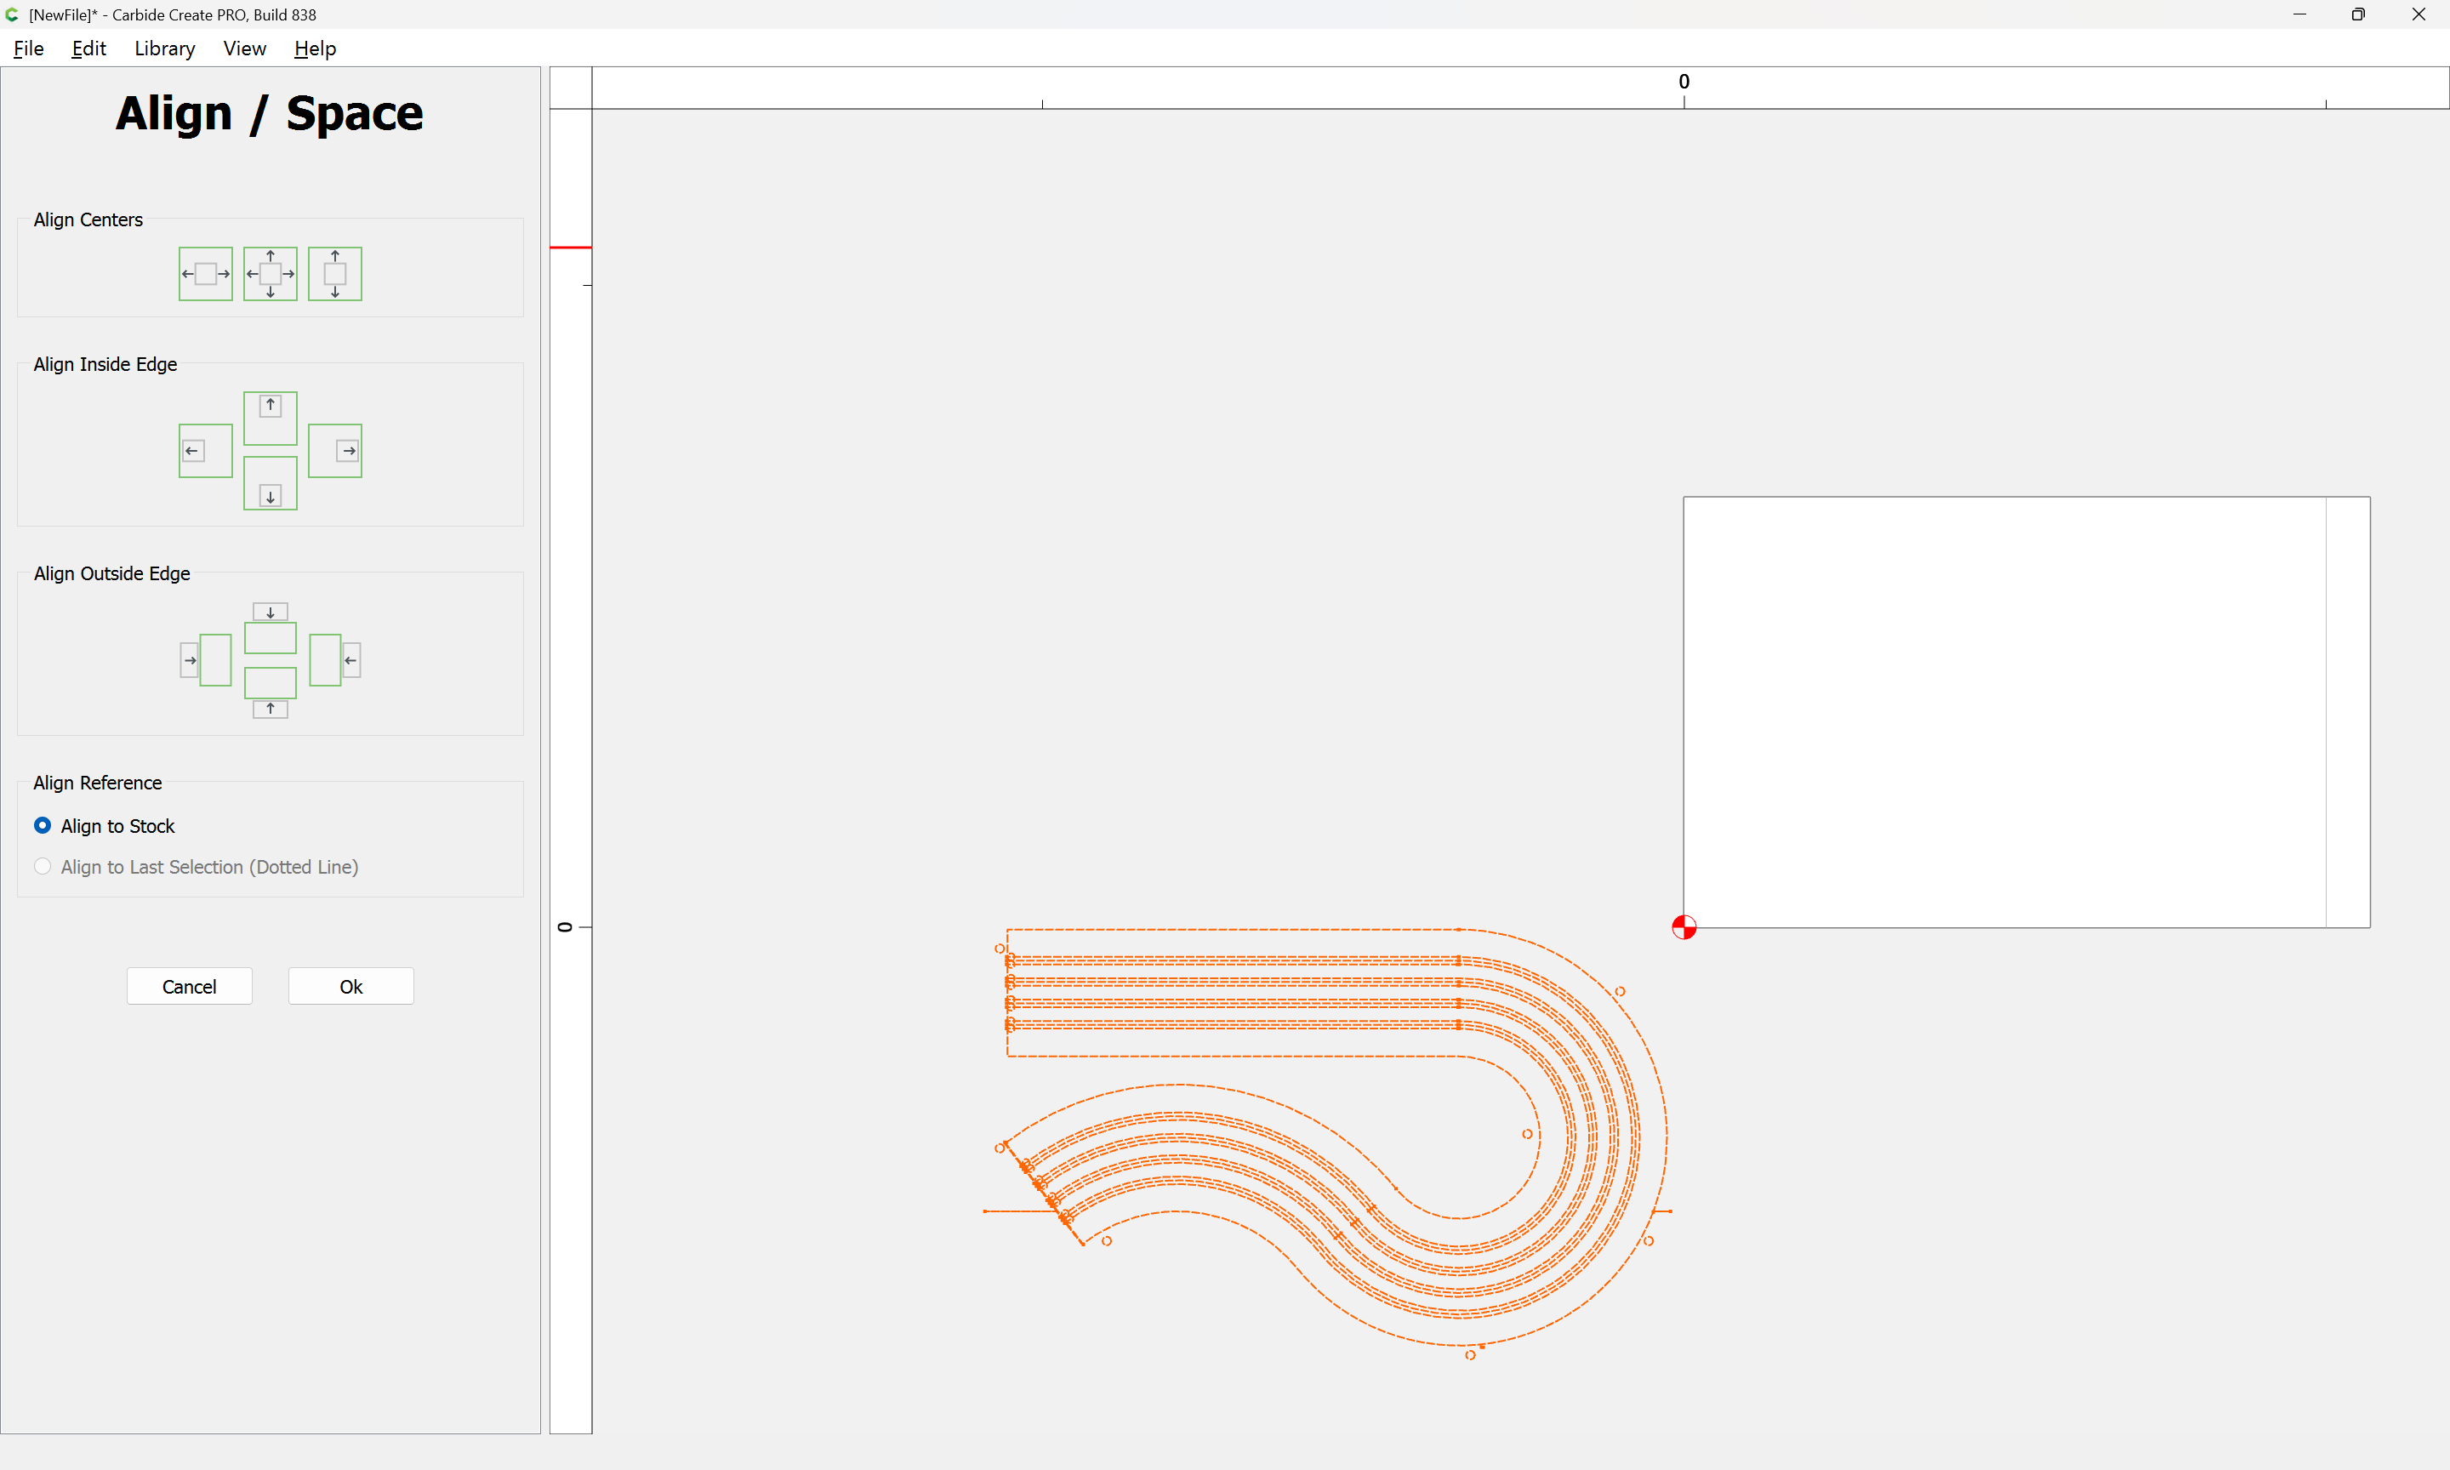Align outside the top edge
The image size is (2450, 1470).
(271, 628)
